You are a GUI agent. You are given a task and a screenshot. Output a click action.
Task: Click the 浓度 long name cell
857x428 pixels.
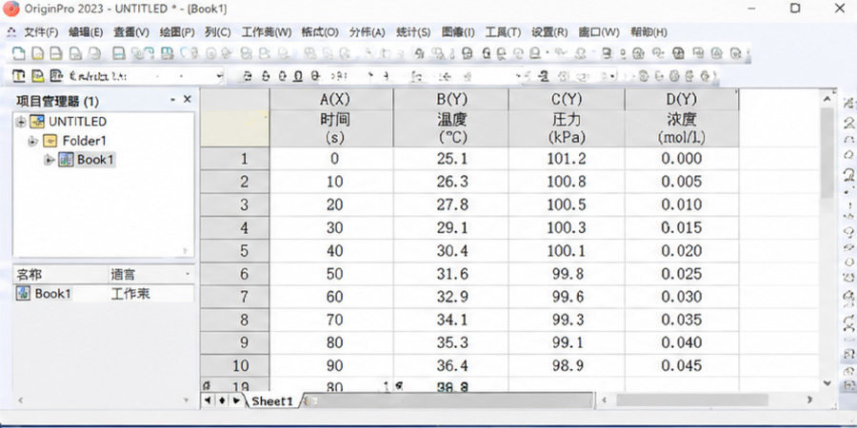[x=682, y=119]
